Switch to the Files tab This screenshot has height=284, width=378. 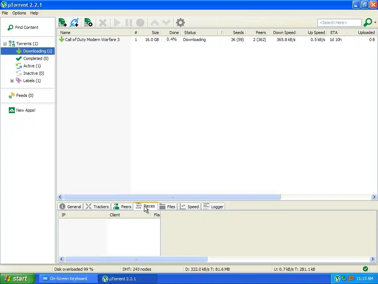click(167, 207)
